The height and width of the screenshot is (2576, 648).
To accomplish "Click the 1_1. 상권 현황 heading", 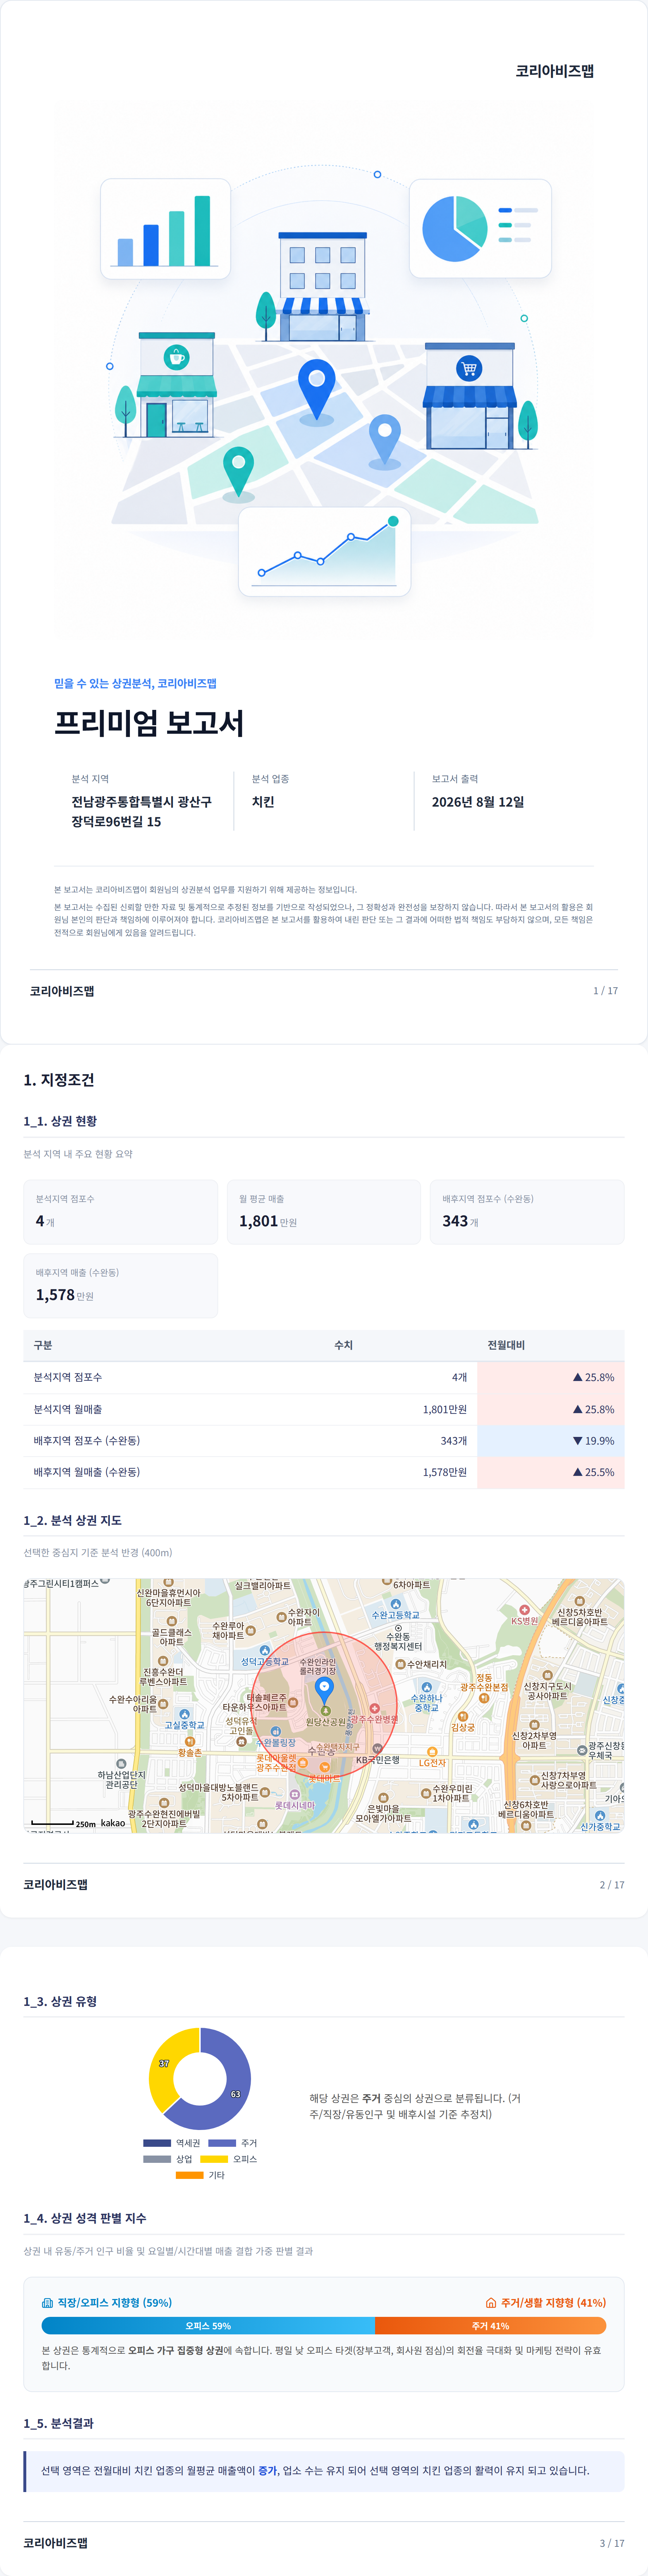I will point(60,1121).
